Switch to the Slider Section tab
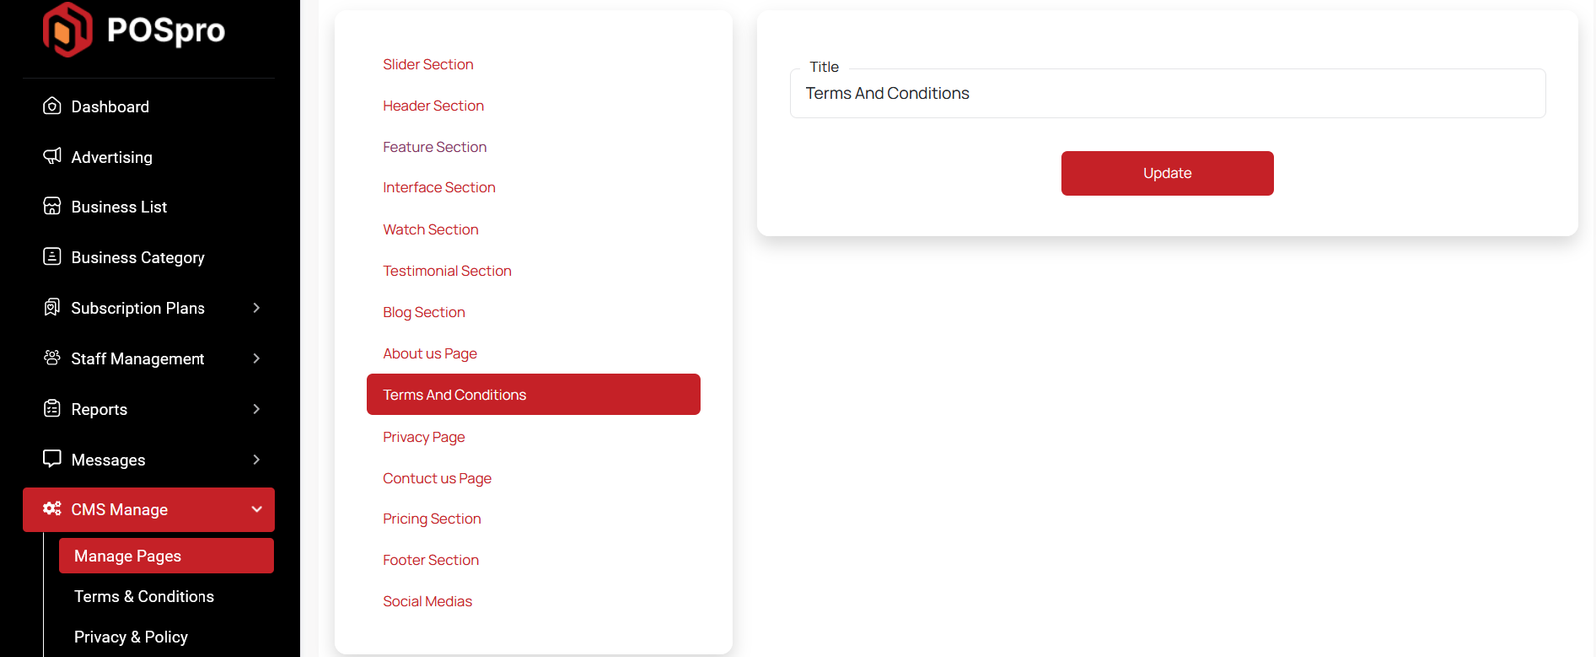This screenshot has height=657, width=1596. [x=428, y=64]
